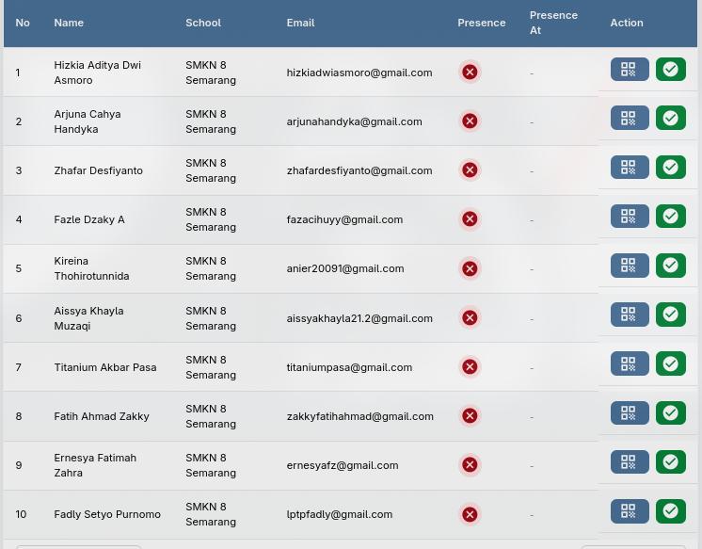Click green check for Kireina Thohirotunnida
702x549 pixels.
click(x=670, y=266)
